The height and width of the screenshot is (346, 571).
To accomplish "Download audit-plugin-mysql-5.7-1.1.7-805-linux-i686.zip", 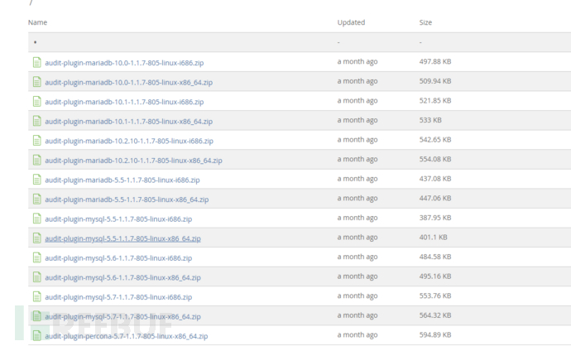I will [118, 297].
